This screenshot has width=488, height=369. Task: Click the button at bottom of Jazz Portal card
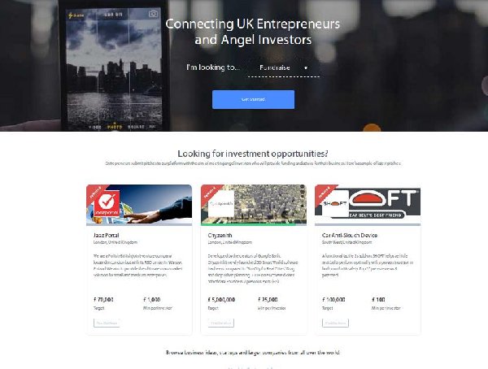107,323
